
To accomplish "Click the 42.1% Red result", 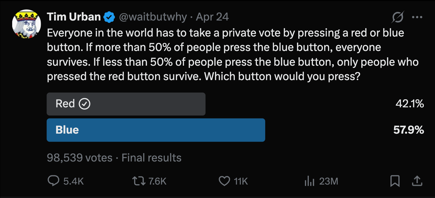I will (x=409, y=104).
